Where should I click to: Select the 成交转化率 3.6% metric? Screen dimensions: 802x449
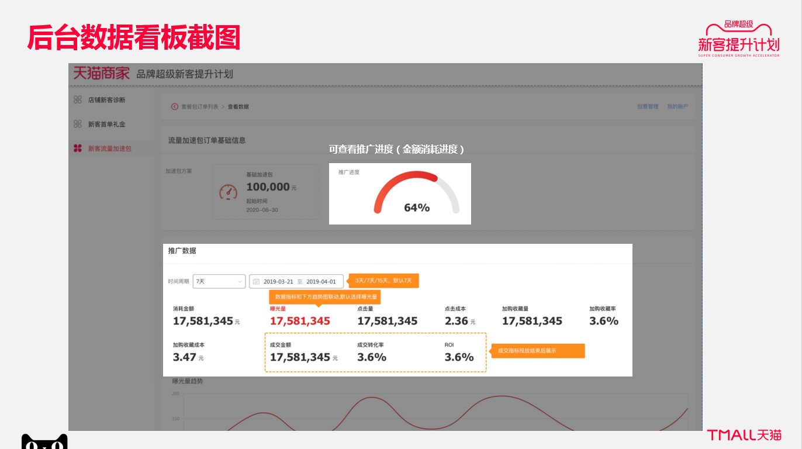pyautogui.click(x=372, y=352)
